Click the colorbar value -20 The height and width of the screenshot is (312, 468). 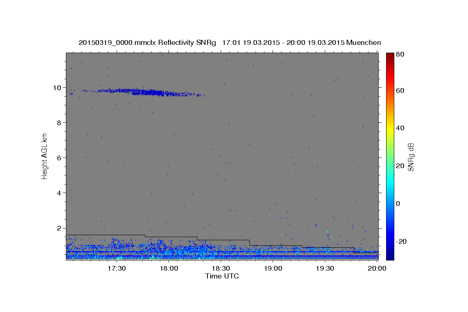pos(401,241)
